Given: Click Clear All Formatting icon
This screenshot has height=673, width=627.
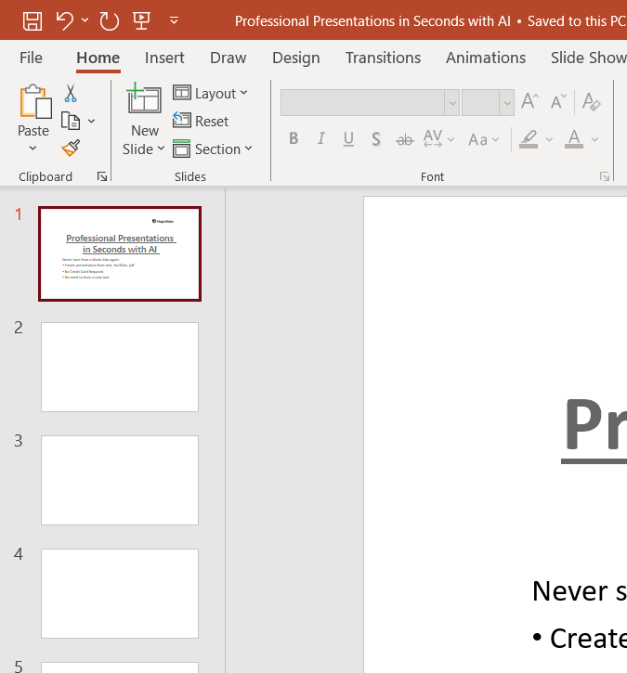Looking at the screenshot, I should pos(592,102).
